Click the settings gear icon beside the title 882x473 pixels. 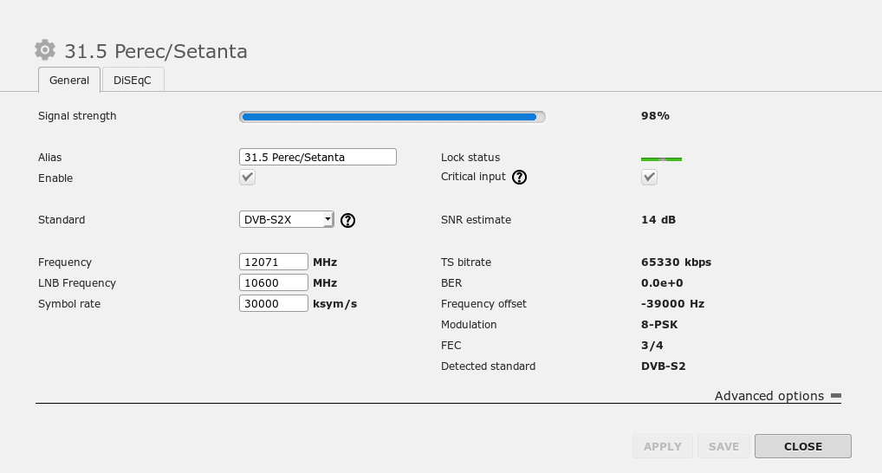45,50
